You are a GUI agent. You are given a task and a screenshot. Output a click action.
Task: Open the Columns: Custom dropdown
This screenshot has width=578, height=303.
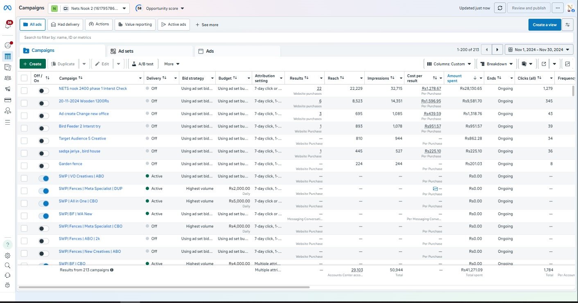449,64
